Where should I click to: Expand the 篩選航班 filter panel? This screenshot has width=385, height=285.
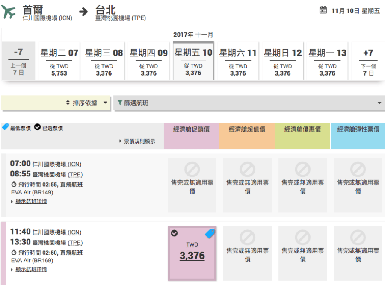[249, 103]
